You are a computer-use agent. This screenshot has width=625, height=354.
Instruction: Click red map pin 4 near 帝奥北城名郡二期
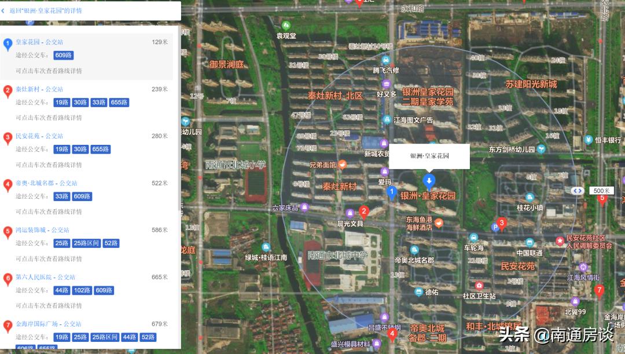392,334
